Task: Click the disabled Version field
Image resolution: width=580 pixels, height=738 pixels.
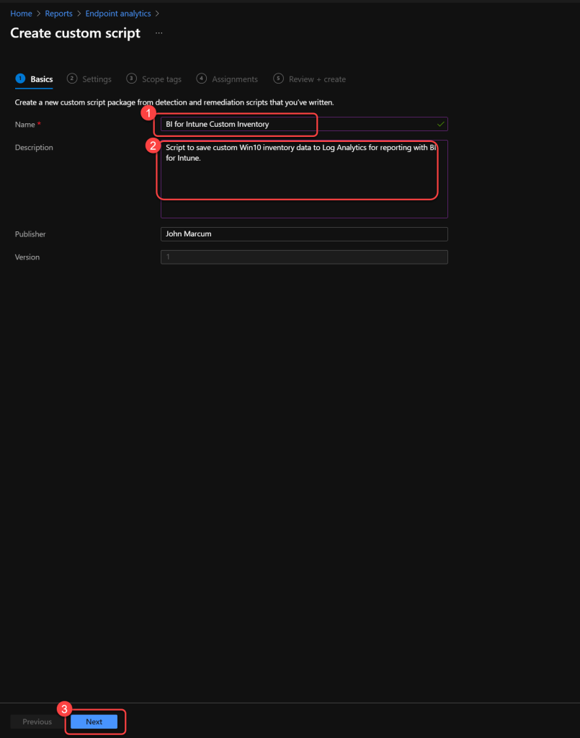Action: 303,257
